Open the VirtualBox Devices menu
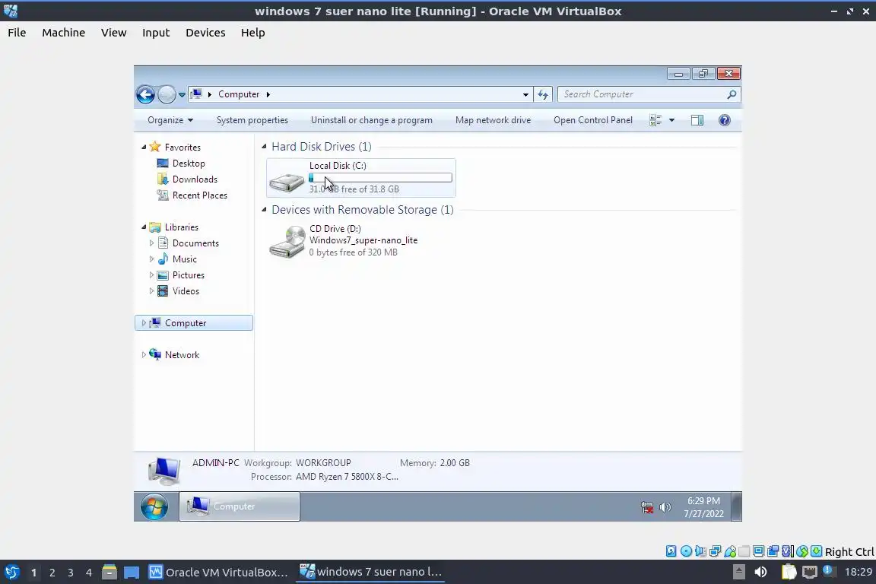Image resolution: width=876 pixels, height=584 pixels. (205, 33)
